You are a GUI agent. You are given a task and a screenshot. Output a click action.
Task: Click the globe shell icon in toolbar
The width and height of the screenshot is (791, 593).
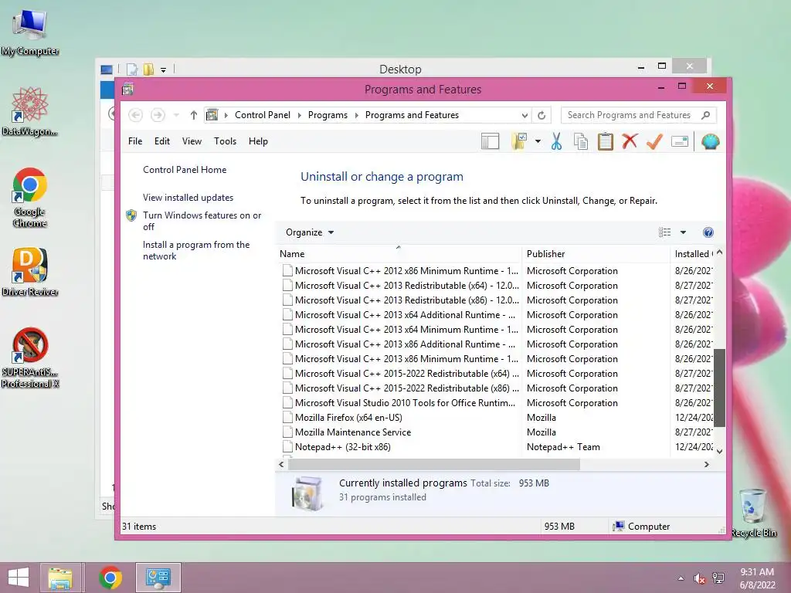tap(711, 142)
